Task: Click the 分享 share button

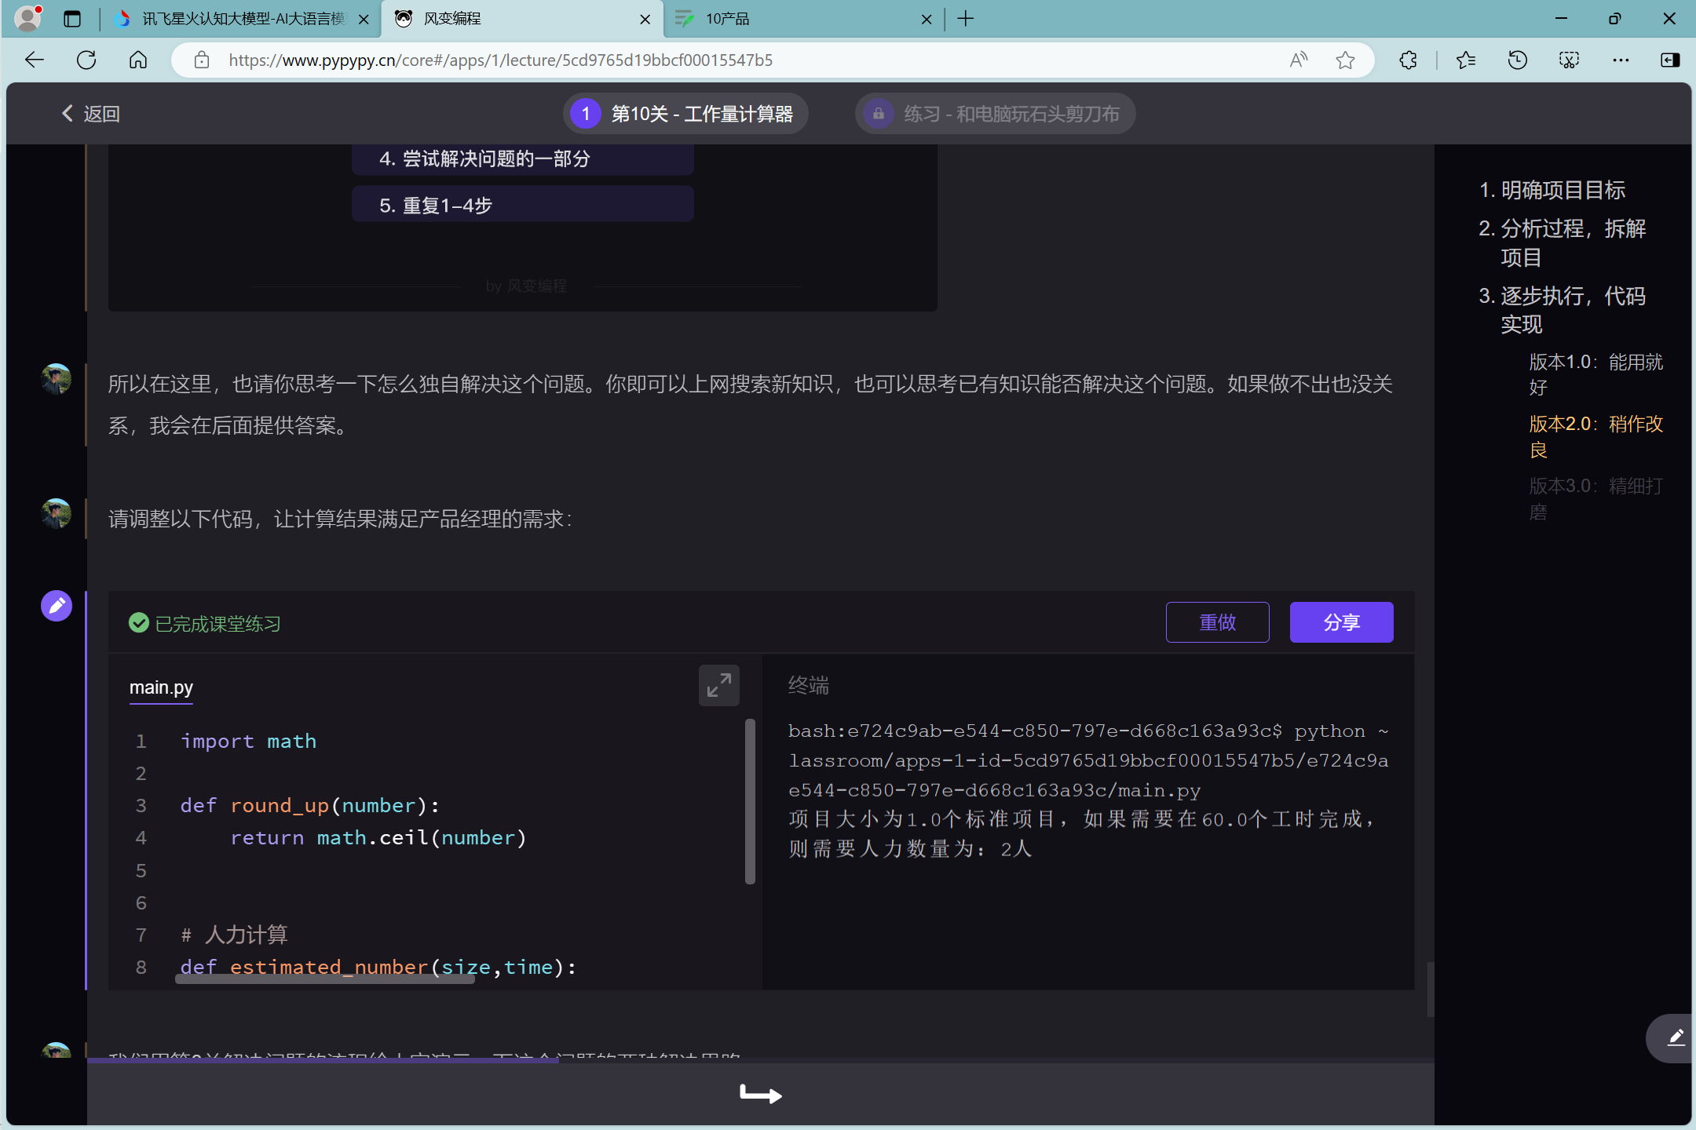Action: coord(1342,622)
